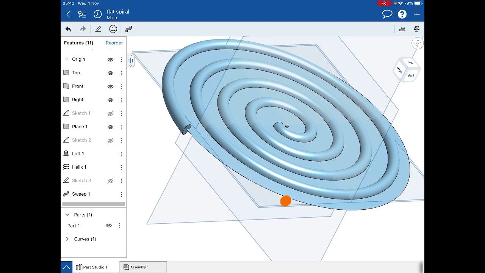Screen dimensions: 485x273
Task: Select the Front plane row
Action: pos(94,86)
